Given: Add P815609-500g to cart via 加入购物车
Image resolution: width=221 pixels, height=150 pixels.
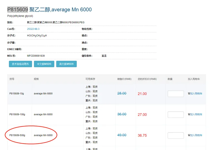Looking at the screenshot, I should point(195,135).
